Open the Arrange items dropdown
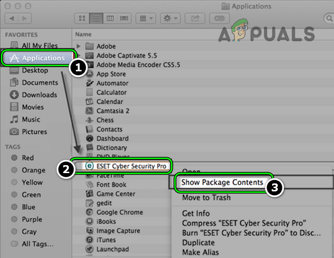 click(x=146, y=19)
